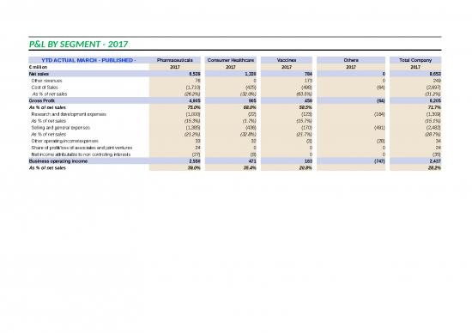Click Total Company Business operating income value
The image size is (472, 333).
point(435,161)
